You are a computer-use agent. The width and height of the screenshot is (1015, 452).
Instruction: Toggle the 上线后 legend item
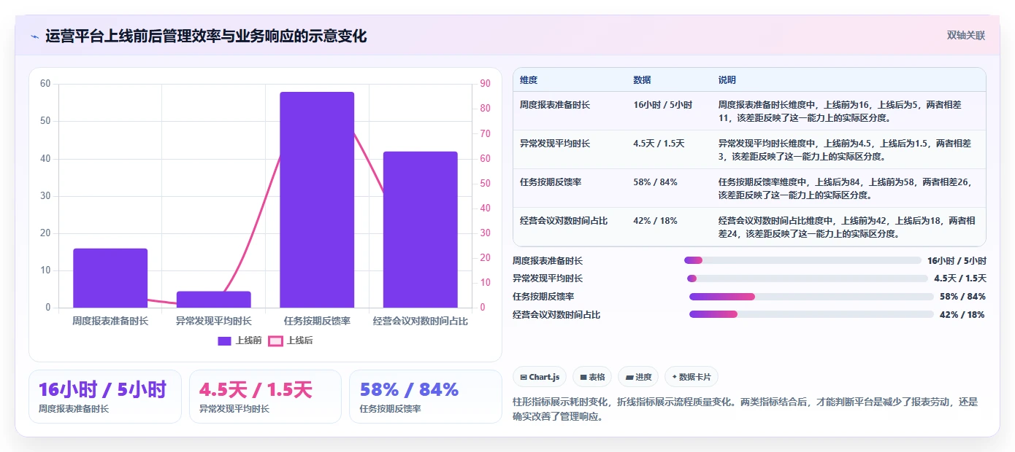click(x=291, y=340)
